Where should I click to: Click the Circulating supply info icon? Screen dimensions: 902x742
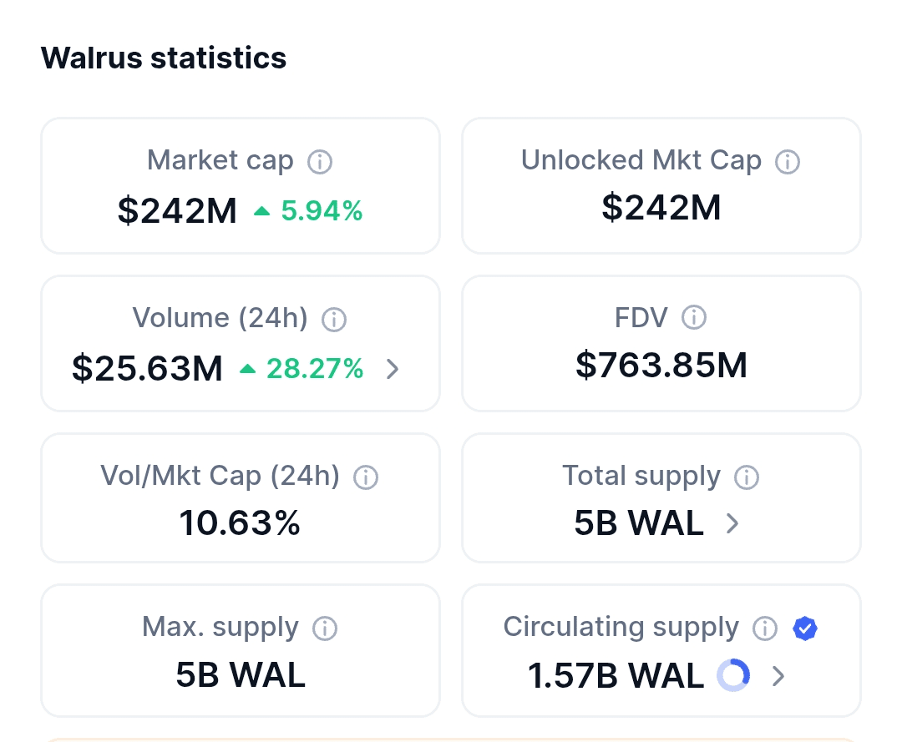[764, 628]
